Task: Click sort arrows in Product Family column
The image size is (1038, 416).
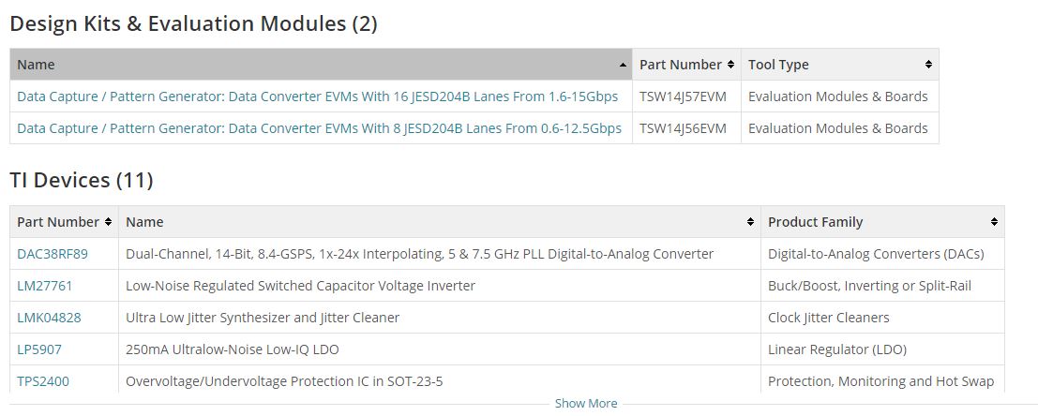Action: [x=994, y=222]
